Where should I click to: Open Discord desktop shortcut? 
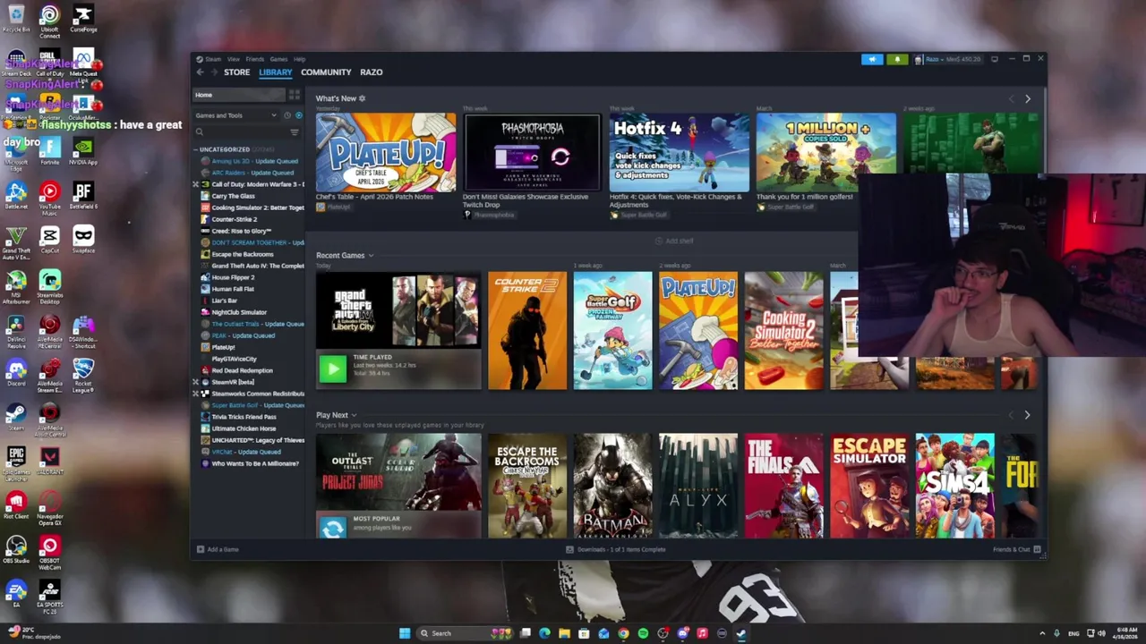(x=15, y=371)
